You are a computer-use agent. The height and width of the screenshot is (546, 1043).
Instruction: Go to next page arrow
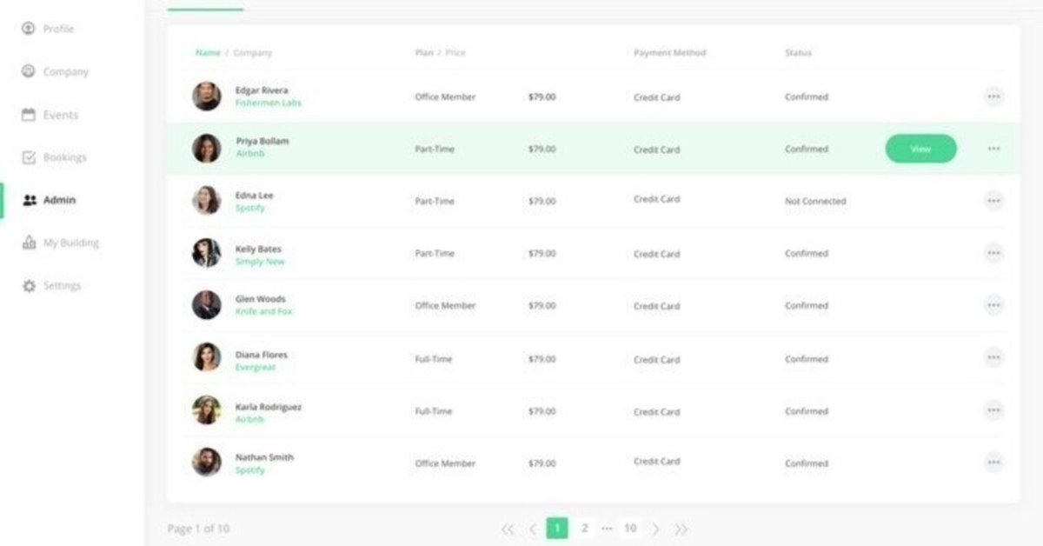click(656, 529)
